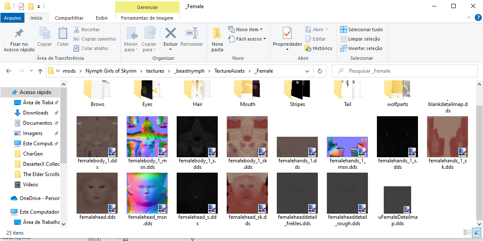This screenshot has width=483, height=241.
Task: Click Copiar caminho command
Action: tap(95, 39)
